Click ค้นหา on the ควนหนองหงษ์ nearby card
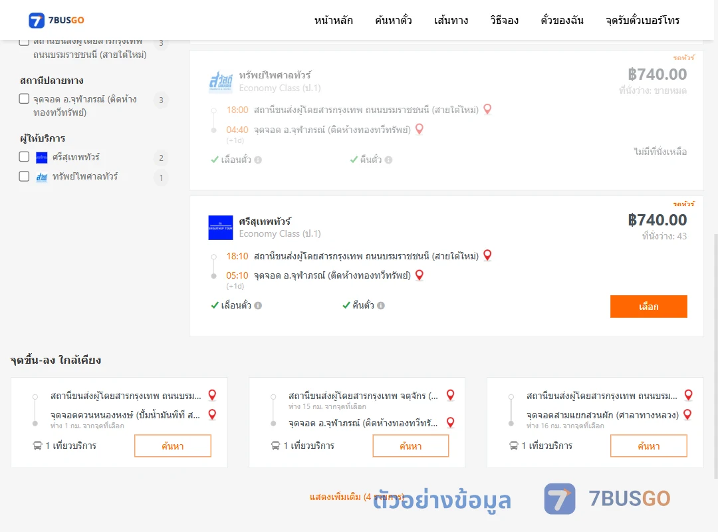 pos(173,446)
